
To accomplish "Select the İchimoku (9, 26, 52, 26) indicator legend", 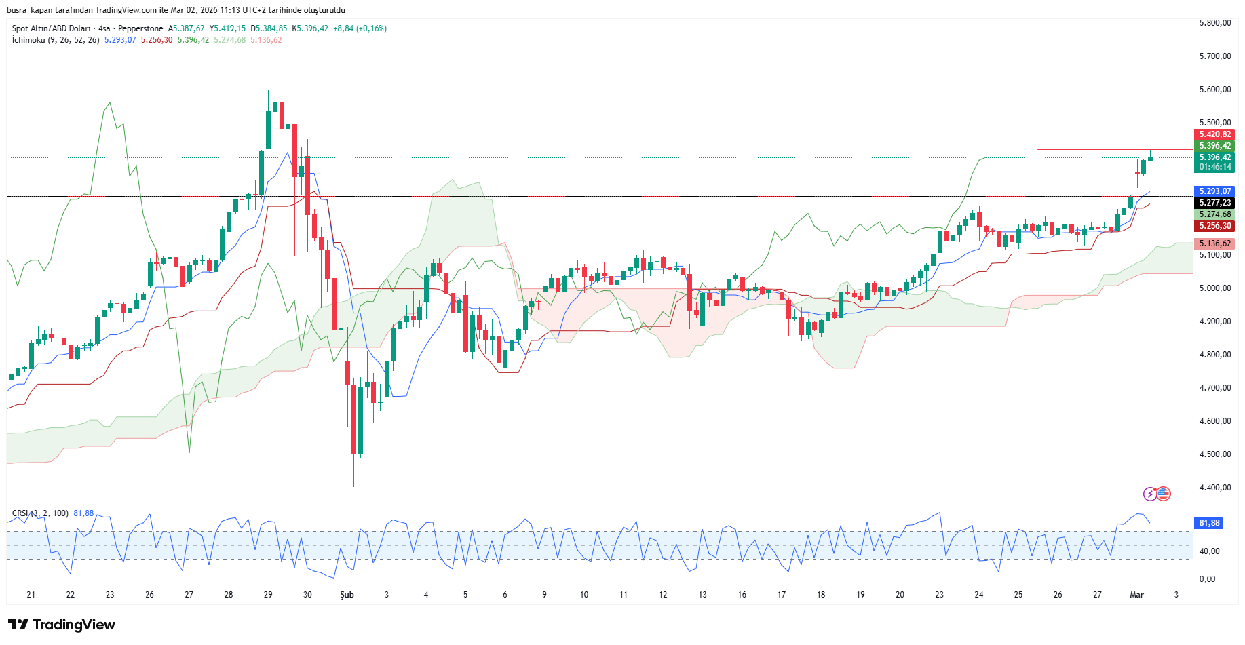I will coord(56,40).
